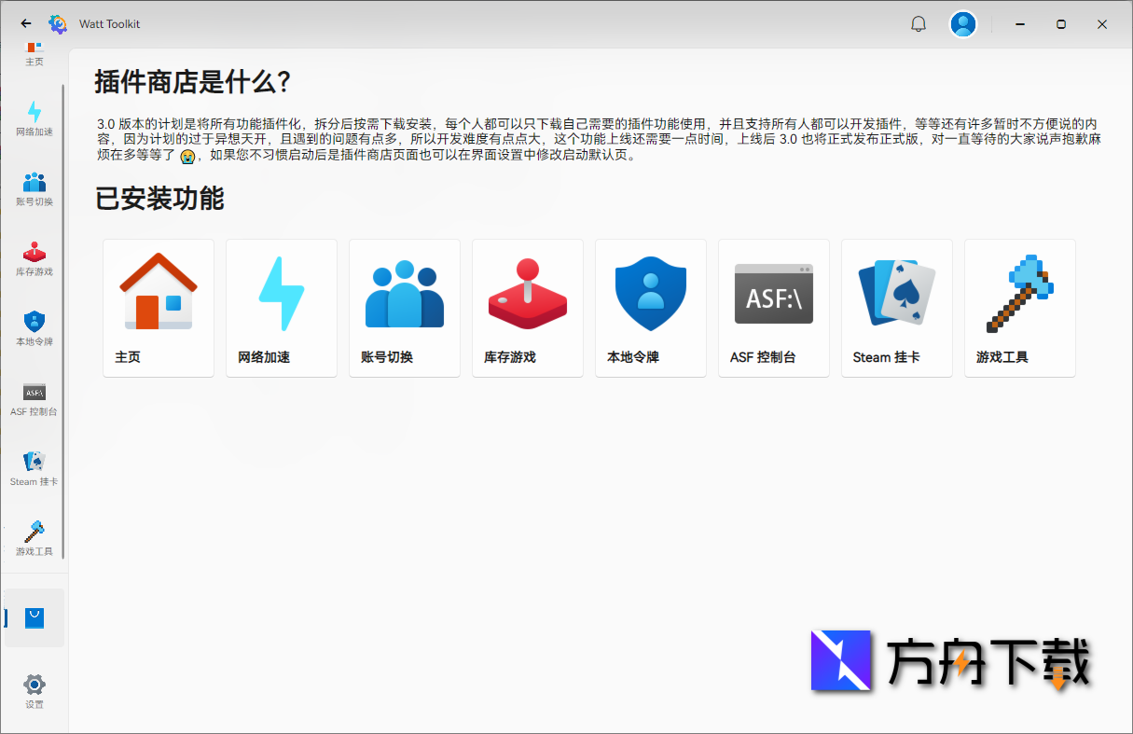Open the 库存游戏 joystick card
The image size is (1133, 734).
tap(527, 308)
